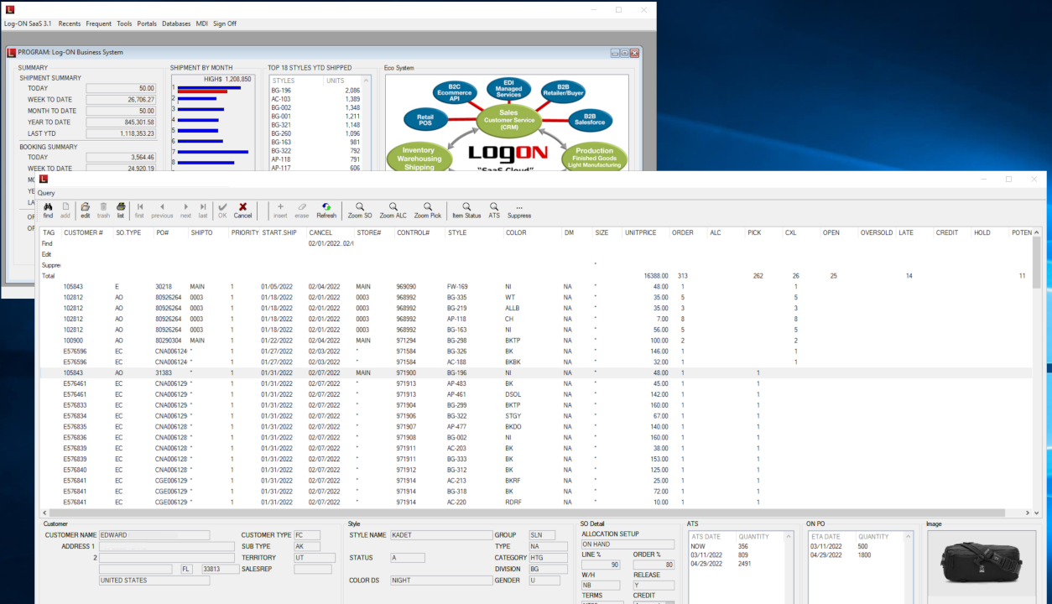Click BG-196 in top styles list

coord(281,90)
